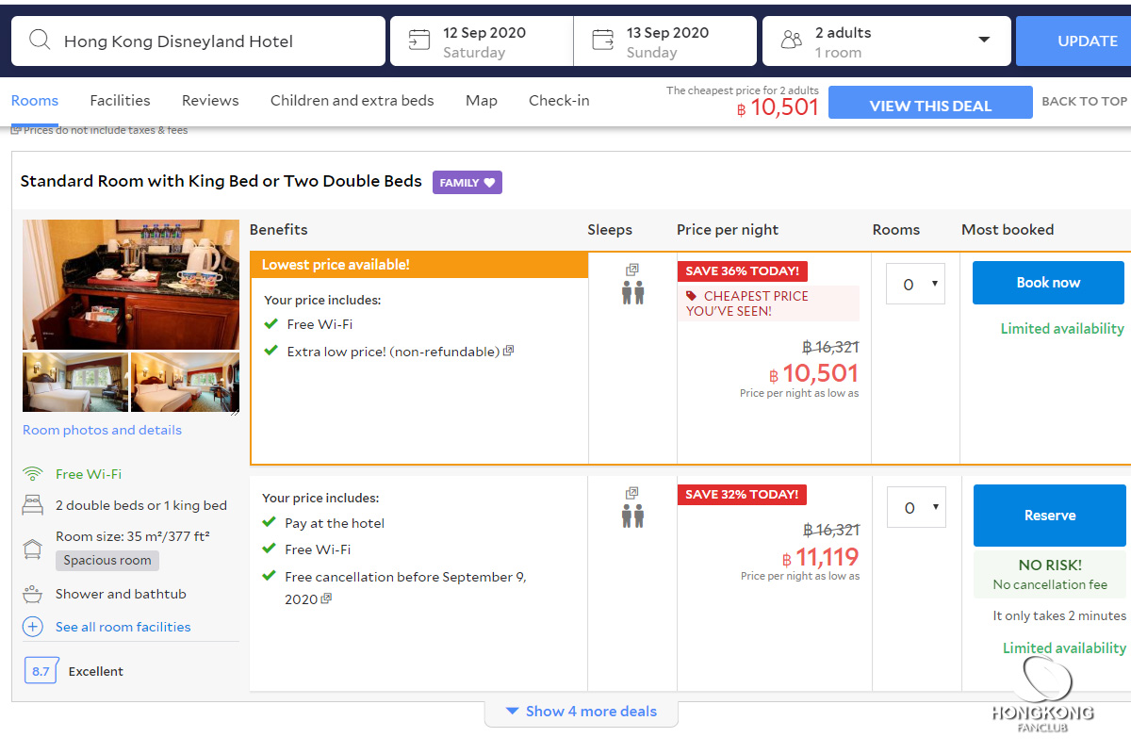Select the 13 Sep 2020 check-out date
1131x754 pixels.
click(x=665, y=41)
